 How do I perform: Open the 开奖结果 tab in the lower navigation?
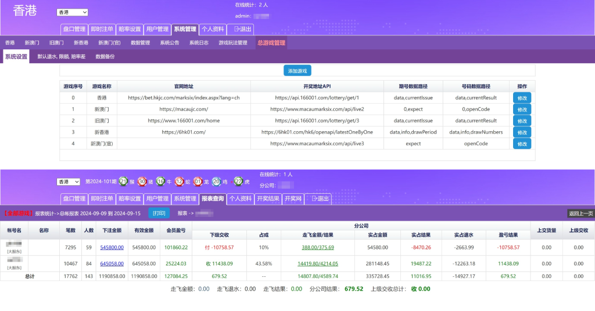point(268,198)
